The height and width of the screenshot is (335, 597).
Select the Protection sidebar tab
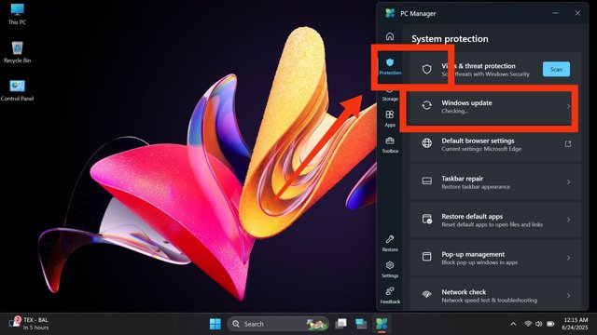(390, 66)
